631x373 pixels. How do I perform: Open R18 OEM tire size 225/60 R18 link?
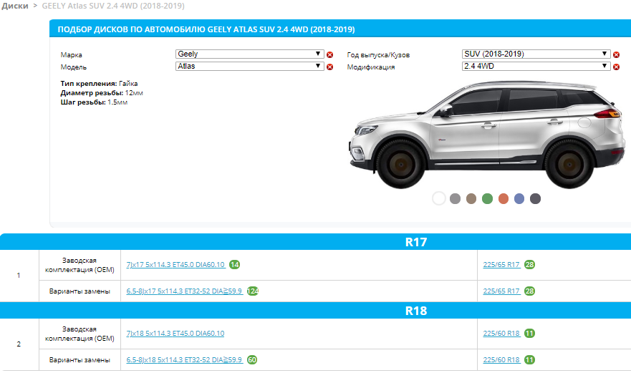point(501,334)
